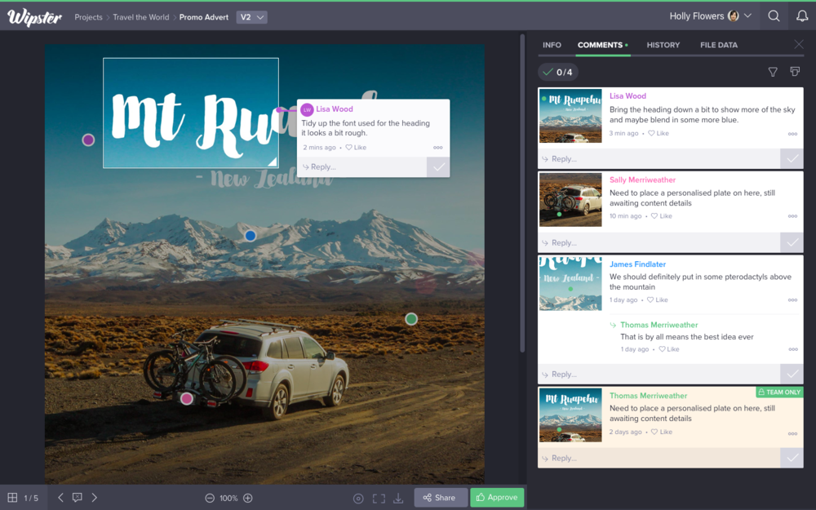Click the Wipster logo
Image resolution: width=816 pixels, height=510 pixels.
[34, 17]
